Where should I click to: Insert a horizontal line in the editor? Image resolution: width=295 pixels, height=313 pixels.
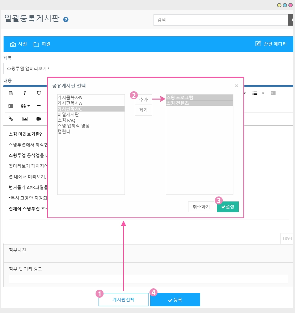point(39,106)
